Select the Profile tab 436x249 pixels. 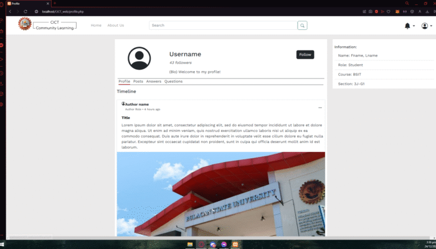(x=125, y=82)
